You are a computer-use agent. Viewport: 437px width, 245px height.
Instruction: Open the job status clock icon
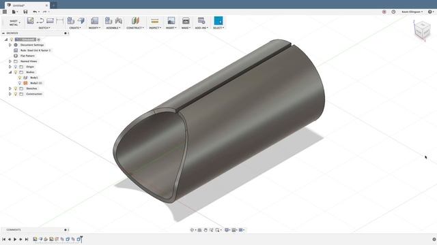pos(393,12)
